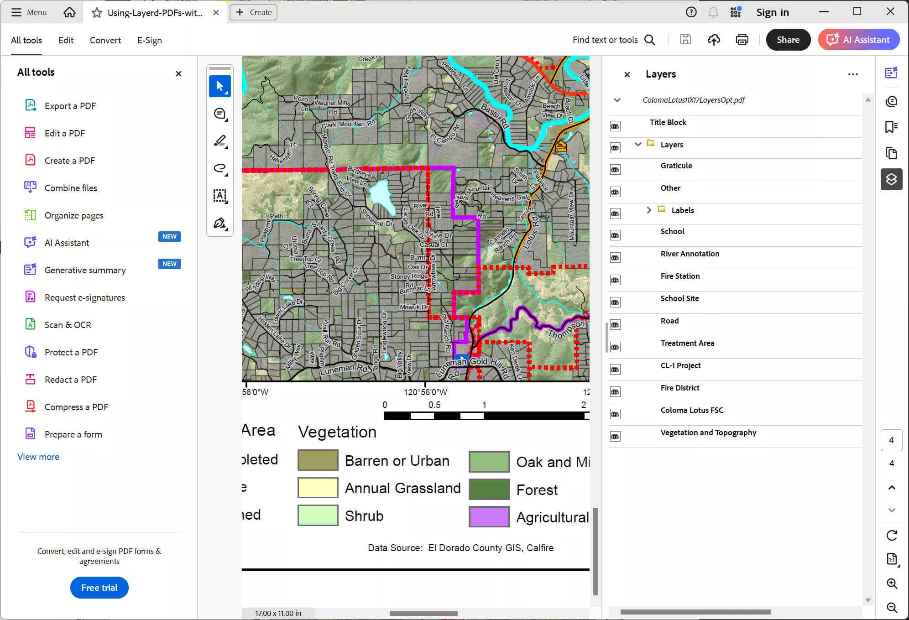Select the Highlight/Pencil annotation tool

219,141
